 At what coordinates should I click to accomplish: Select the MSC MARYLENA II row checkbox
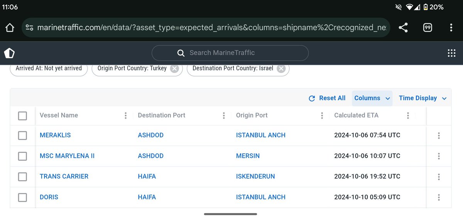22,156
